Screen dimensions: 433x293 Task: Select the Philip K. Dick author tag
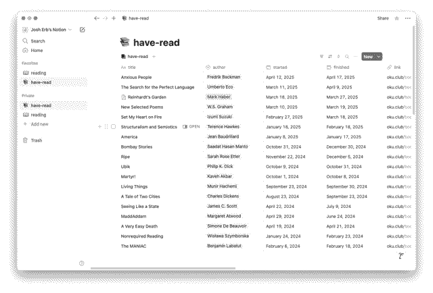pos(220,167)
